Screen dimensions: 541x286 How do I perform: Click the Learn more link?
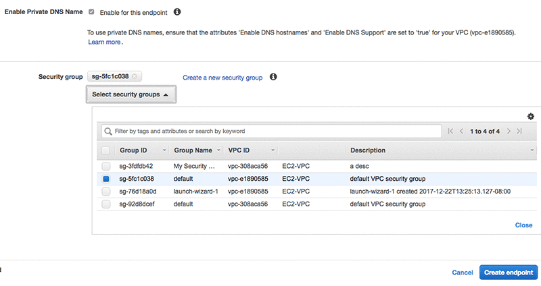click(x=104, y=42)
